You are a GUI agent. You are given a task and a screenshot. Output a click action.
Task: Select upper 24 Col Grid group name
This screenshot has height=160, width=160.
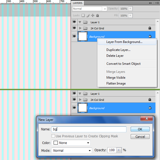pos(97,28)
